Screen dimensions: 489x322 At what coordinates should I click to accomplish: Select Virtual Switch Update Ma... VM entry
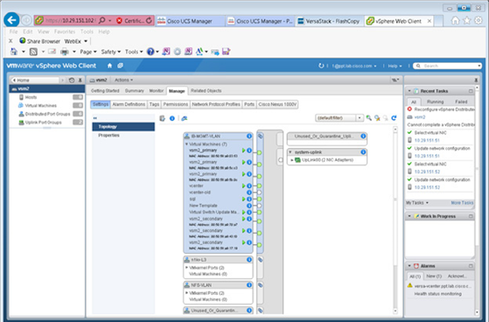tap(214, 212)
